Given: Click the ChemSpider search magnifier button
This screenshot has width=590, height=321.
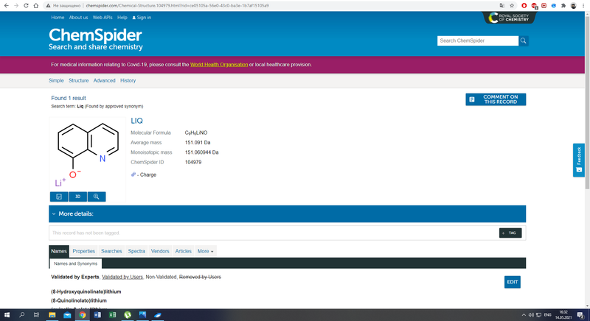Looking at the screenshot, I should 524,40.
